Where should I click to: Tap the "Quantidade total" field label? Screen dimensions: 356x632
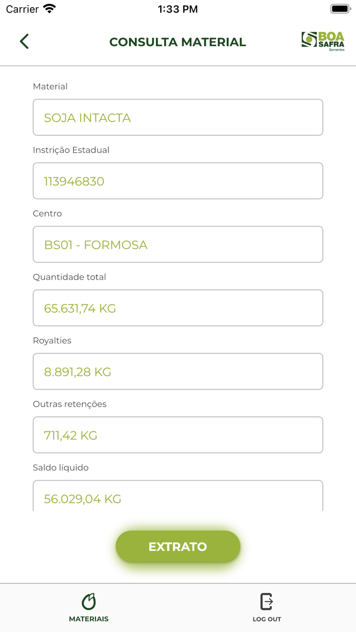point(69,277)
